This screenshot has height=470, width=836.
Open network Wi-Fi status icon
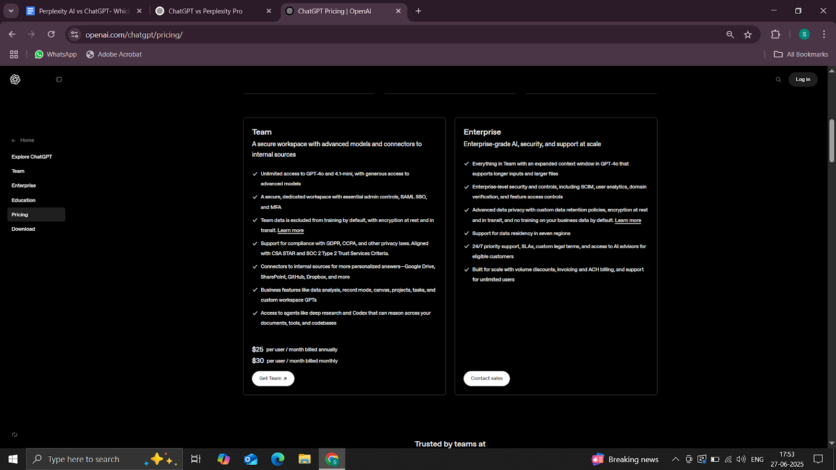point(728,459)
